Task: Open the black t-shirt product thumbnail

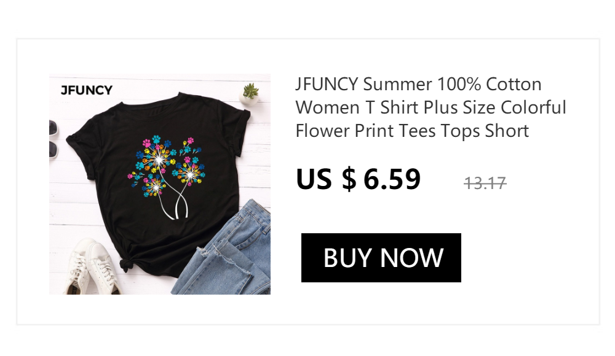Action: pyautogui.click(x=160, y=184)
